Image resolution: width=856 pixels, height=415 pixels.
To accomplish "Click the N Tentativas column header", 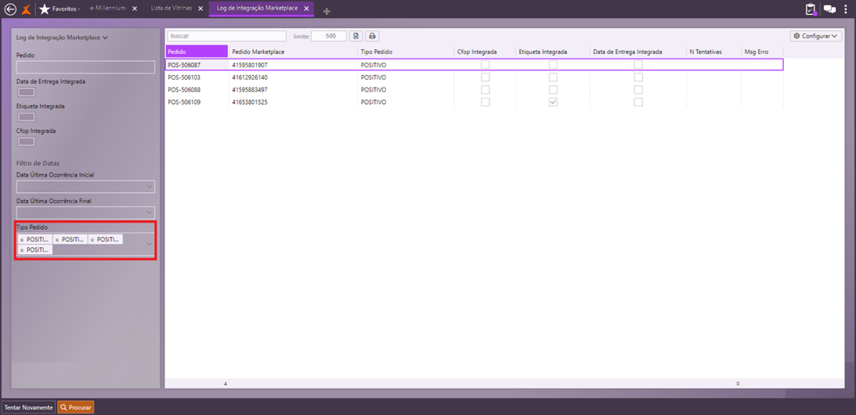I will click(713, 52).
